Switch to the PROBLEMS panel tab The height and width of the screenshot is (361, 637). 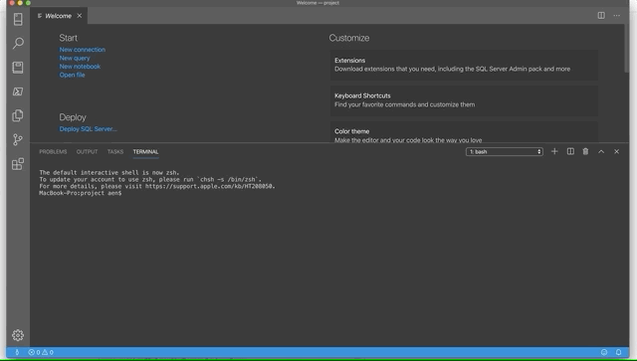point(53,151)
